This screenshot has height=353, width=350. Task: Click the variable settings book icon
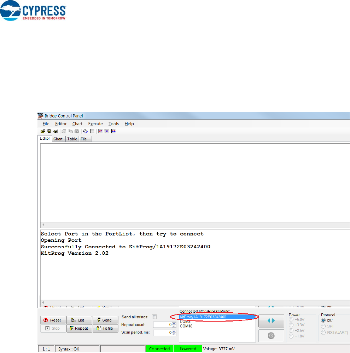coord(85,131)
